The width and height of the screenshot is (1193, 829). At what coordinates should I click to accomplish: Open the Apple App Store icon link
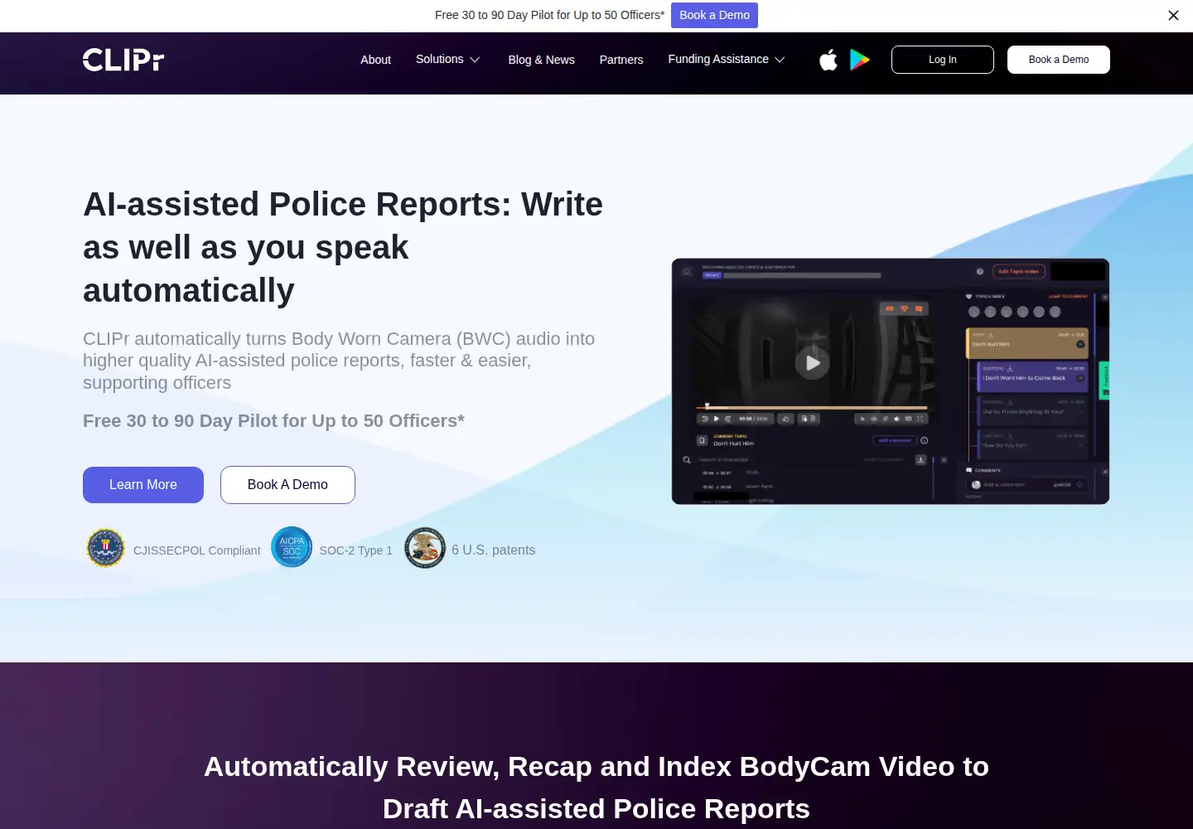pyautogui.click(x=828, y=60)
